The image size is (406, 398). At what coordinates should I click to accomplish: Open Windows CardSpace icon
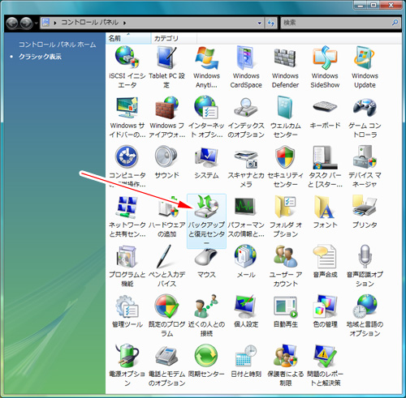pos(246,58)
